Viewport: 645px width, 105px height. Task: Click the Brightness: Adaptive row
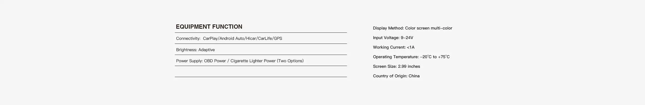[x=261, y=49]
